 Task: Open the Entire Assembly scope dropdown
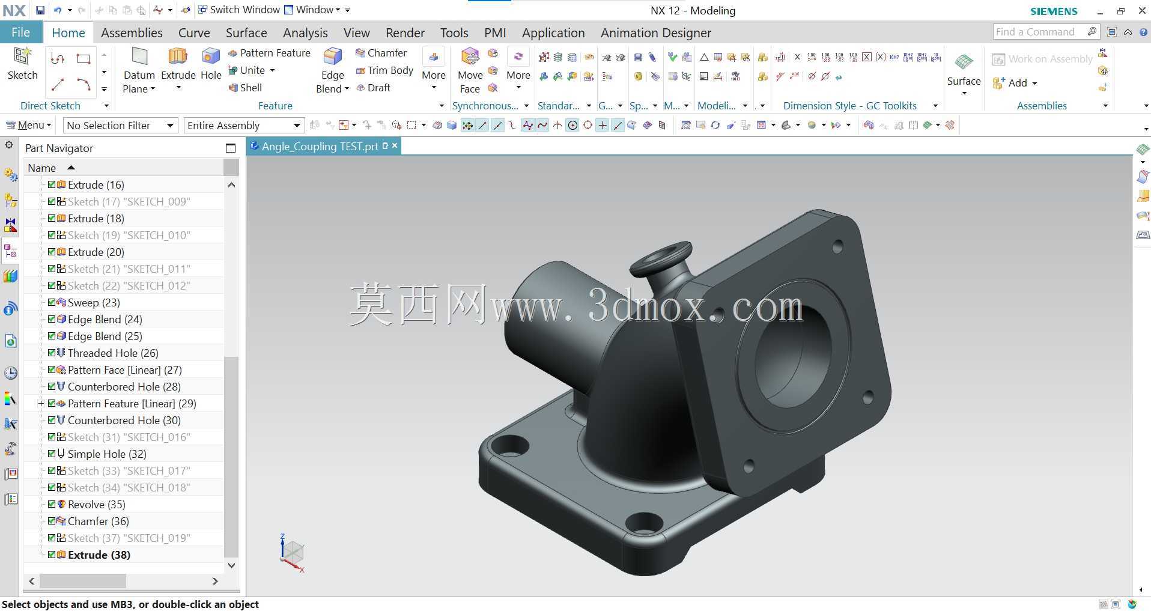(x=243, y=125)
